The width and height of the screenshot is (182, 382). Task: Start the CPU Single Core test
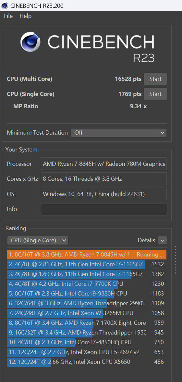tap(155, 94)
